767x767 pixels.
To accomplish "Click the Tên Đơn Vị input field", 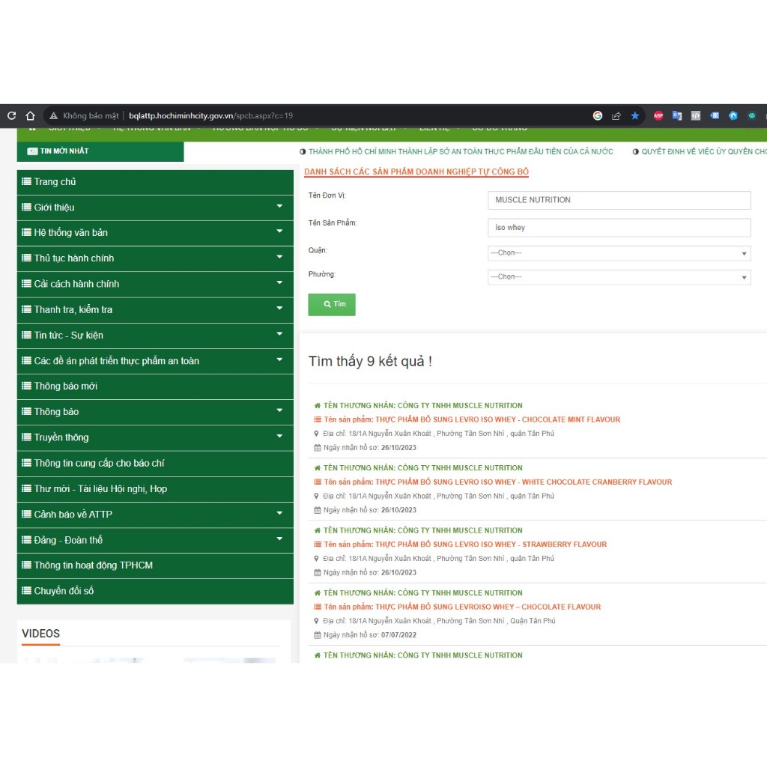I will tap(619, 200).
